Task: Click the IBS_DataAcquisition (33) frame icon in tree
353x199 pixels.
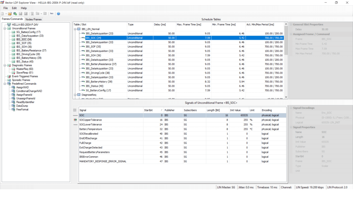Action: point(13,36)
